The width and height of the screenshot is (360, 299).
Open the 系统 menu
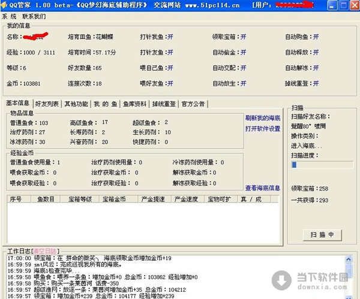[x=9, y=17]
